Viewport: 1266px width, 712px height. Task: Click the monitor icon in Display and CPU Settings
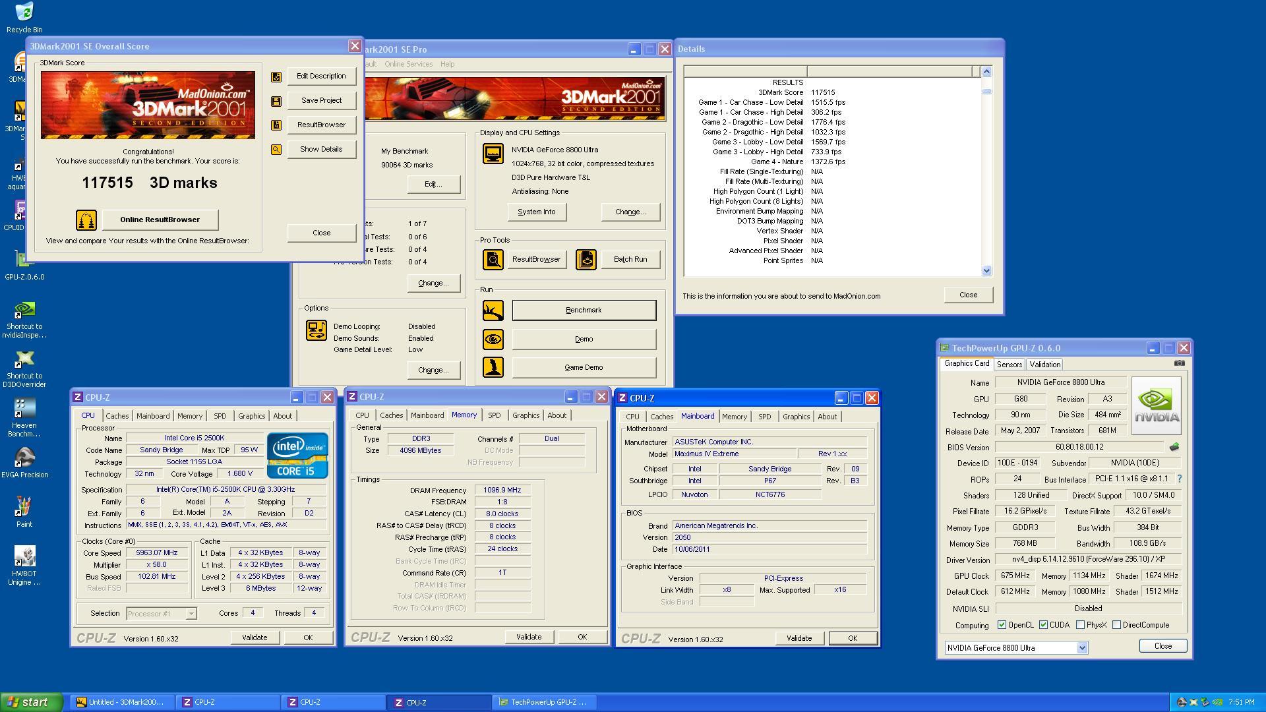(x=493, y=154)
